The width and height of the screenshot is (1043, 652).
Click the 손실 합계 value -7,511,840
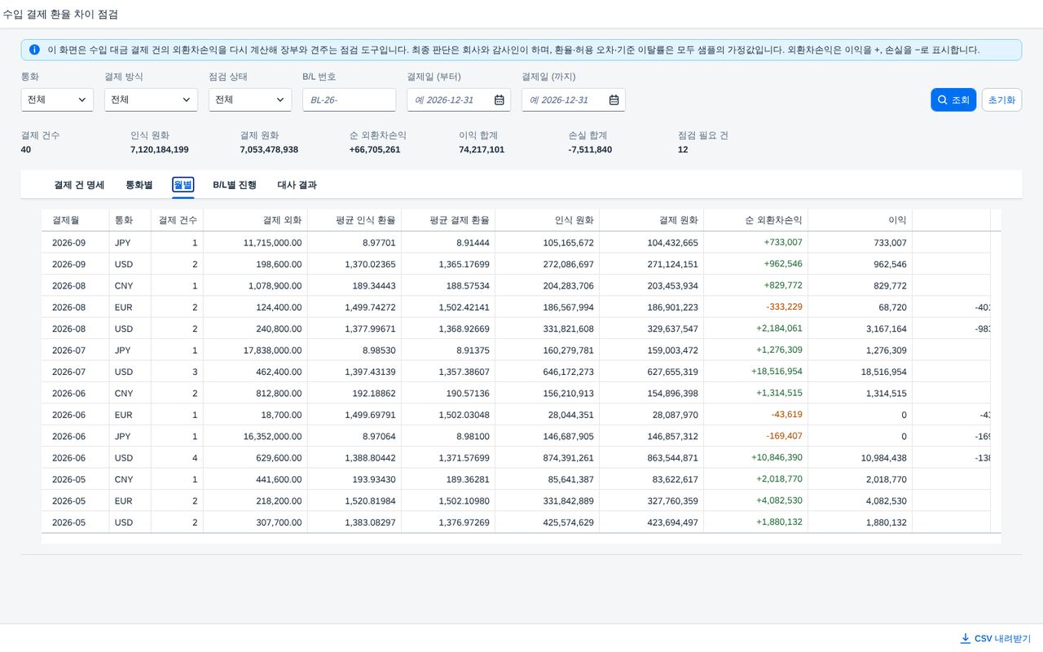(x=590, y=150)
